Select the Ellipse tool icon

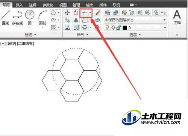(x=53, y=20)
